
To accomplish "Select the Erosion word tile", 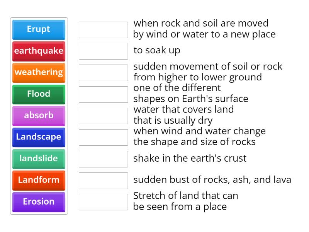I will [38, 201].
